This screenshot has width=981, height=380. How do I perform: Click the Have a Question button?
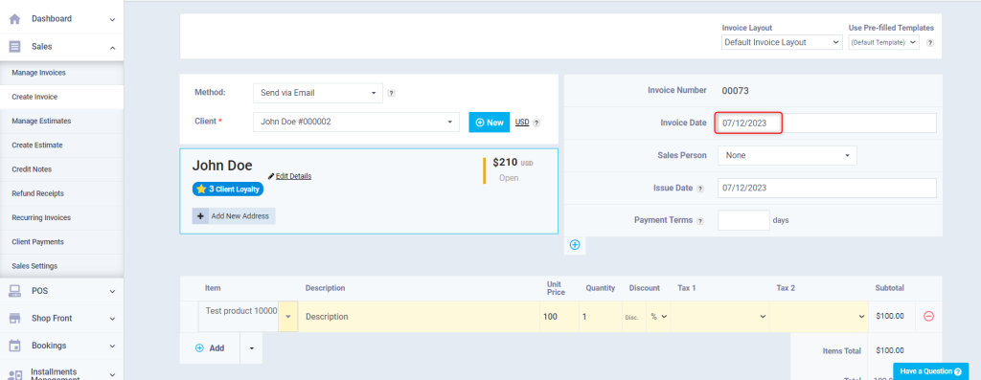tap(930, 371)
